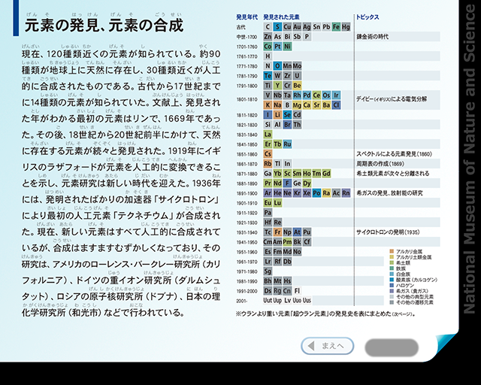
Task: Click the まえへ previous page button
Action: (328, 346)
